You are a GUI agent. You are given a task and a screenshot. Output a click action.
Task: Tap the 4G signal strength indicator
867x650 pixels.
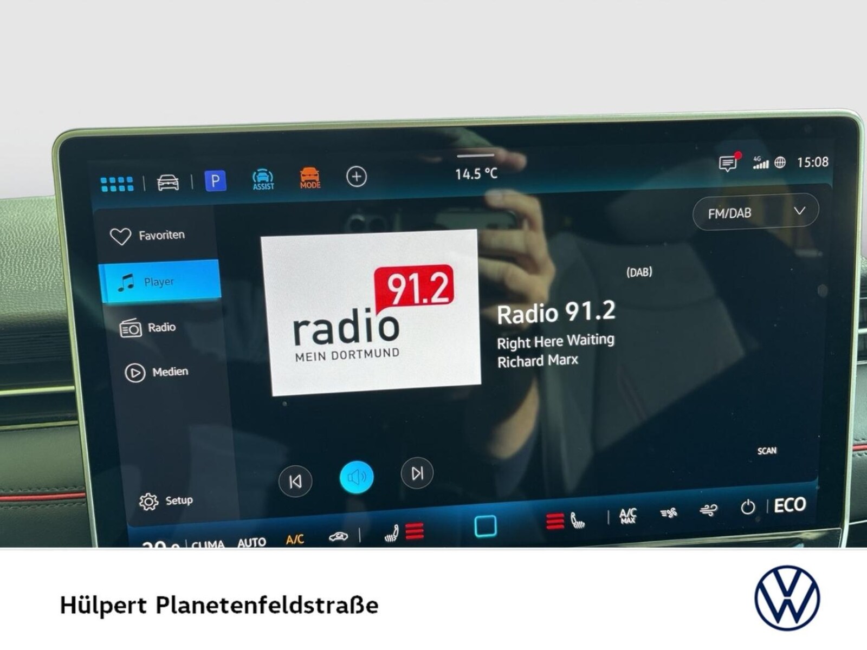[x=760, y=162]
